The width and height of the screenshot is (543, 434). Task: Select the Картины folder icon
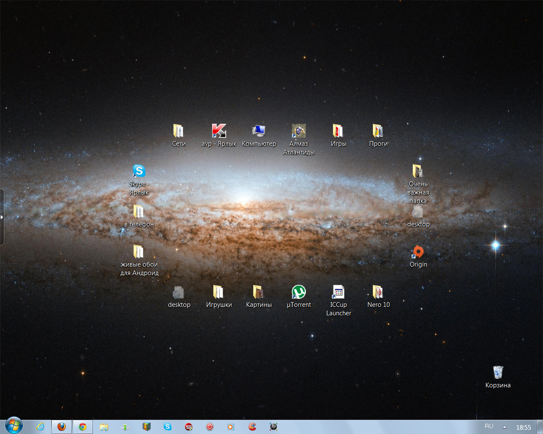[x=258, y=292]
